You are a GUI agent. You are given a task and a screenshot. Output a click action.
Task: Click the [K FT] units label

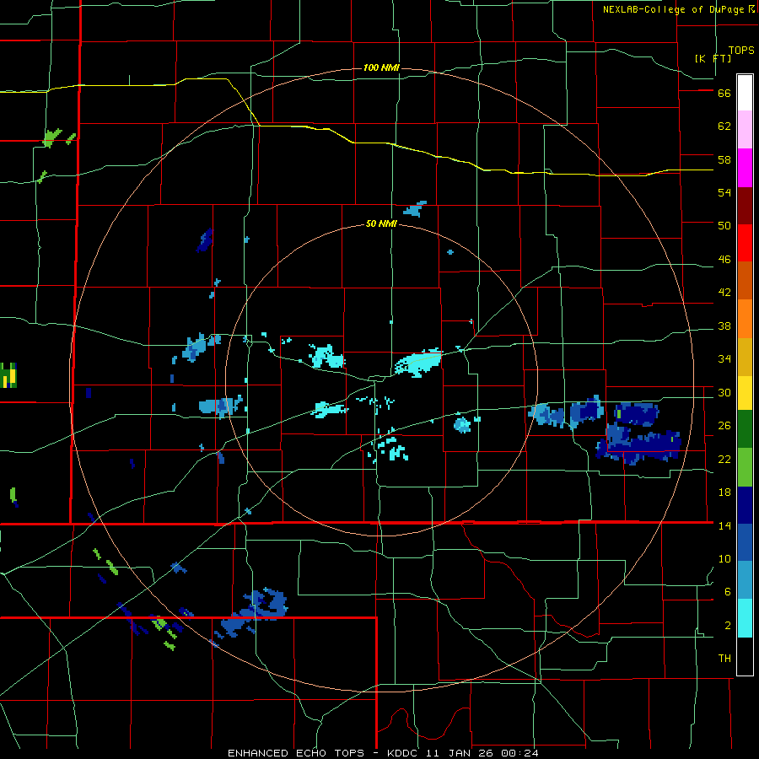pyautogui.click(x=713, y=59)
